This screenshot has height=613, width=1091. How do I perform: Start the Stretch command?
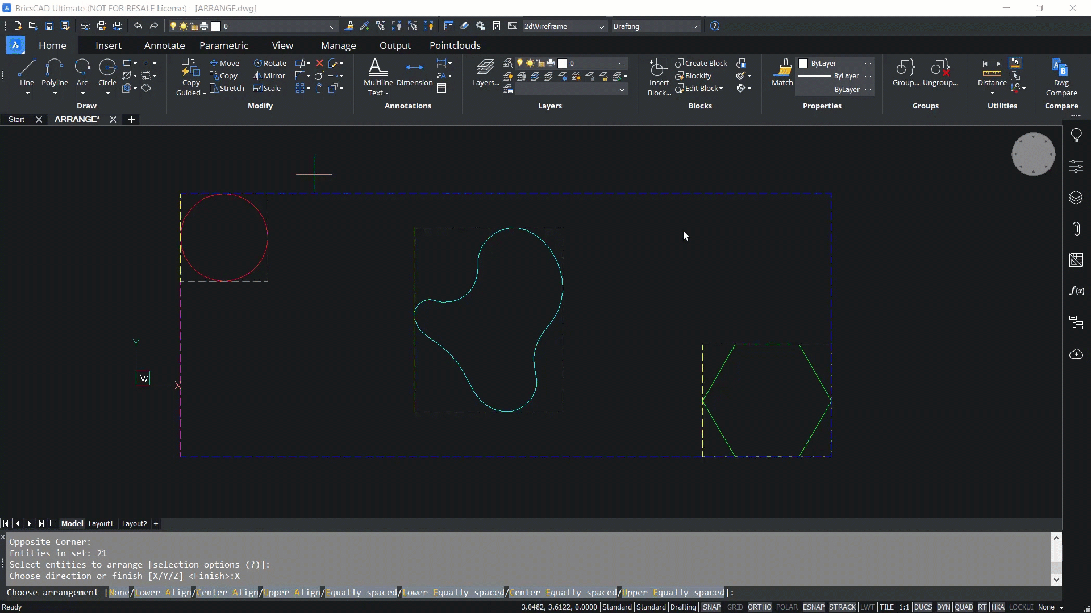coord(227,88)
